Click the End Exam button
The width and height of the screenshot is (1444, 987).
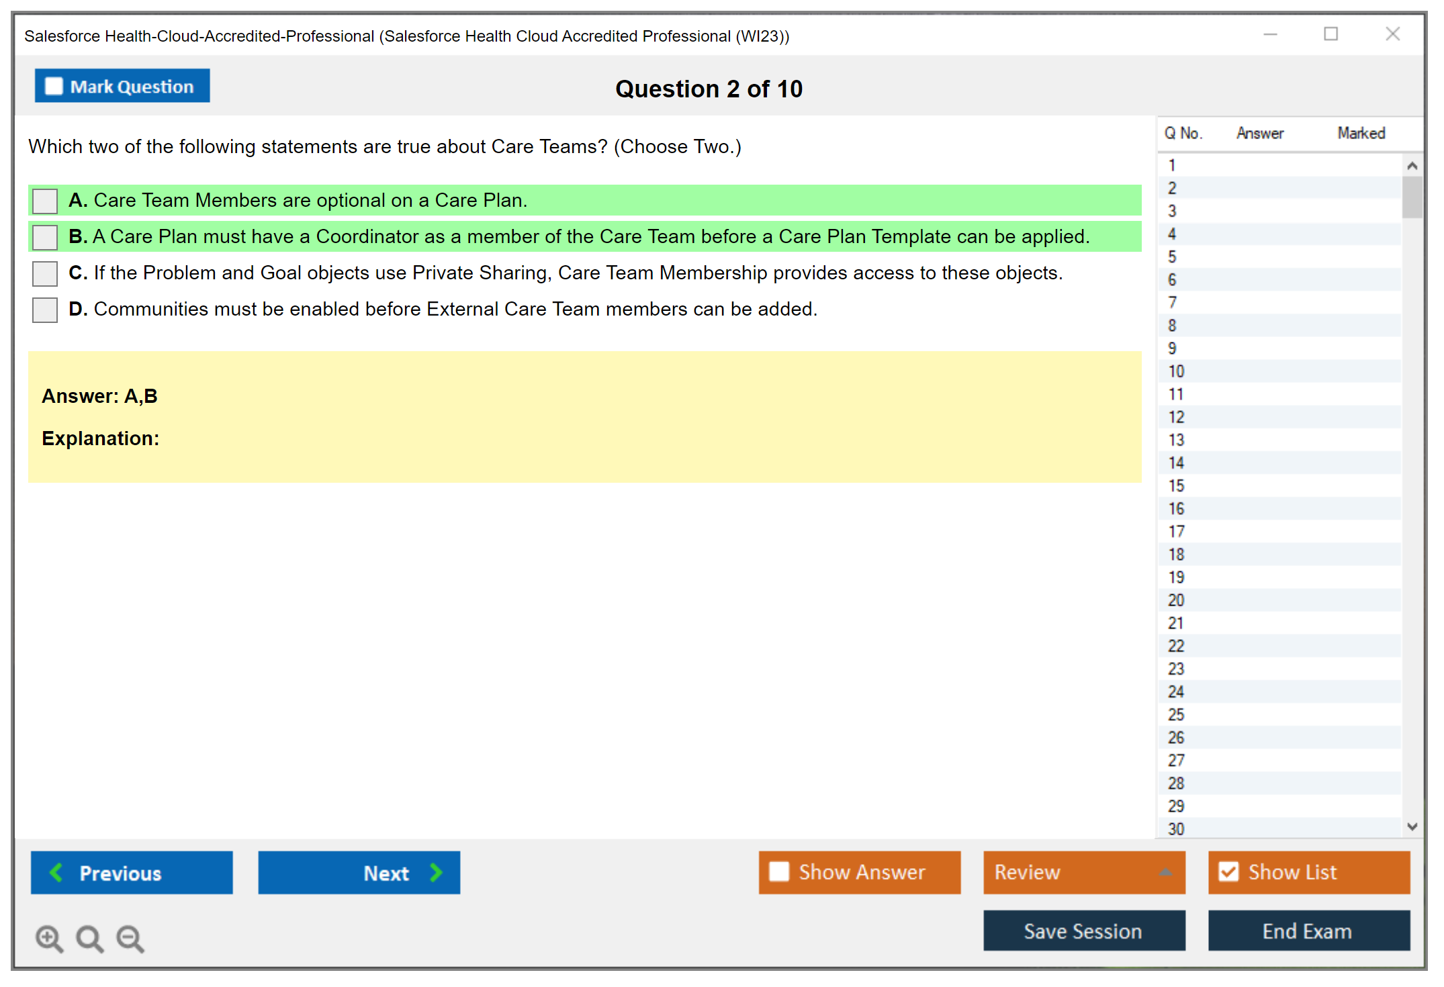1308,931
